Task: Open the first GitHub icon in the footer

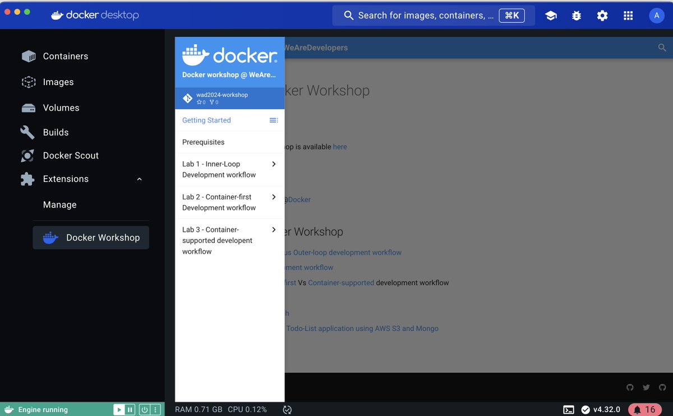Action: coord(630,387)
